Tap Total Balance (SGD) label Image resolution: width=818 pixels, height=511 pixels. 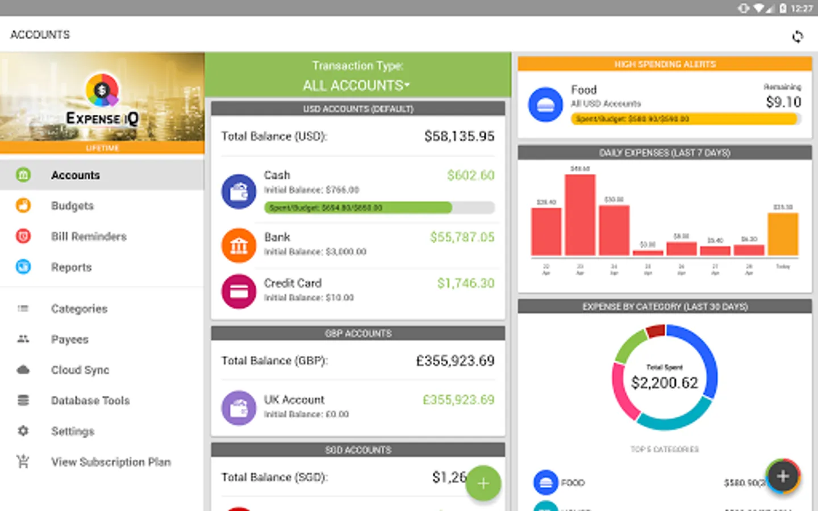pyautogui.click(x=274, y=477)
